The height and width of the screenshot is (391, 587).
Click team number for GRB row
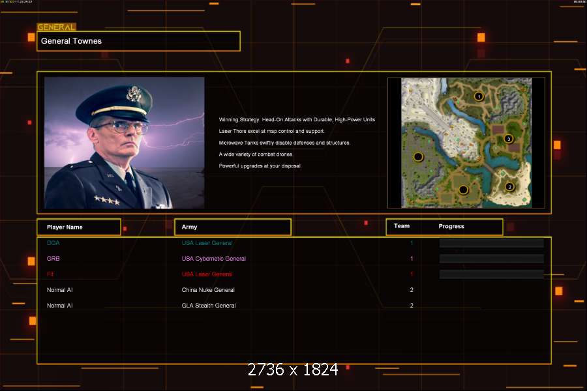pyautogui.click(x=412, y=259)
